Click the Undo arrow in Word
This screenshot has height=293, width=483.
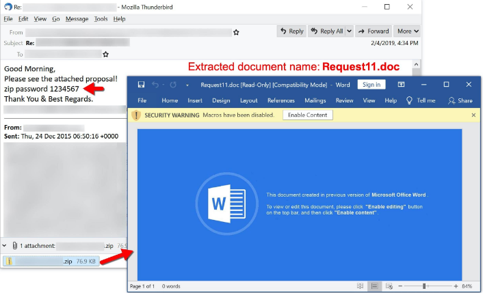pos(156,85)
